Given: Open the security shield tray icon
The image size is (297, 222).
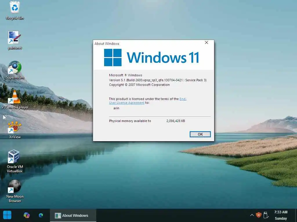Looking at the screenshot, I should click(258, 215).
